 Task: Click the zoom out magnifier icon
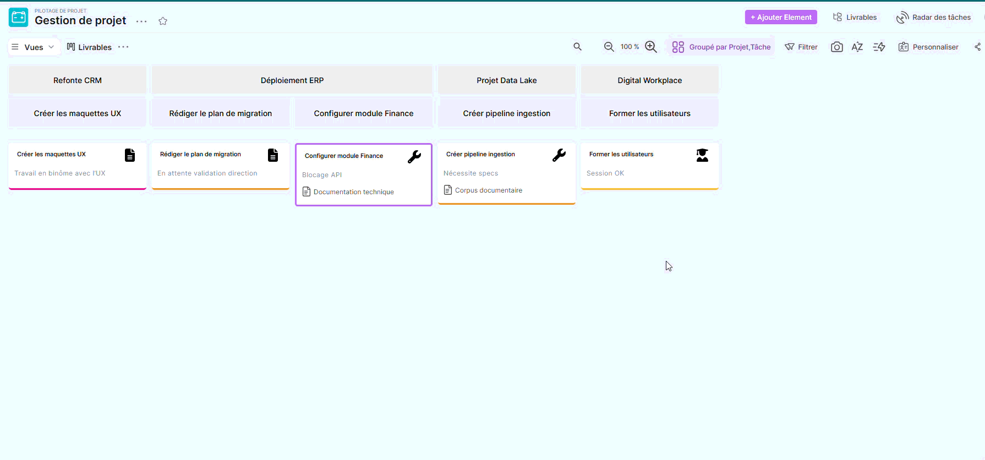[x=609, y=47]
